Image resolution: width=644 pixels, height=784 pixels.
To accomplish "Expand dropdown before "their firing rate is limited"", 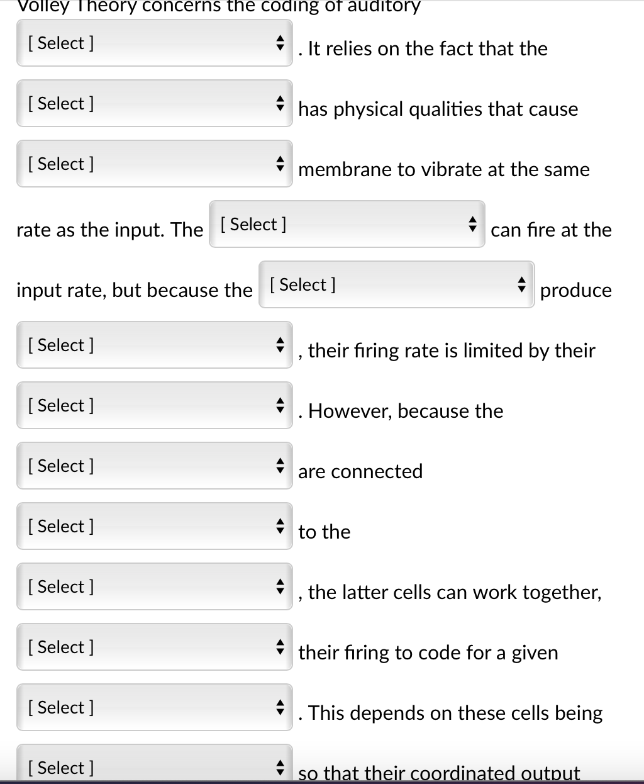I will tap(154, 345).
